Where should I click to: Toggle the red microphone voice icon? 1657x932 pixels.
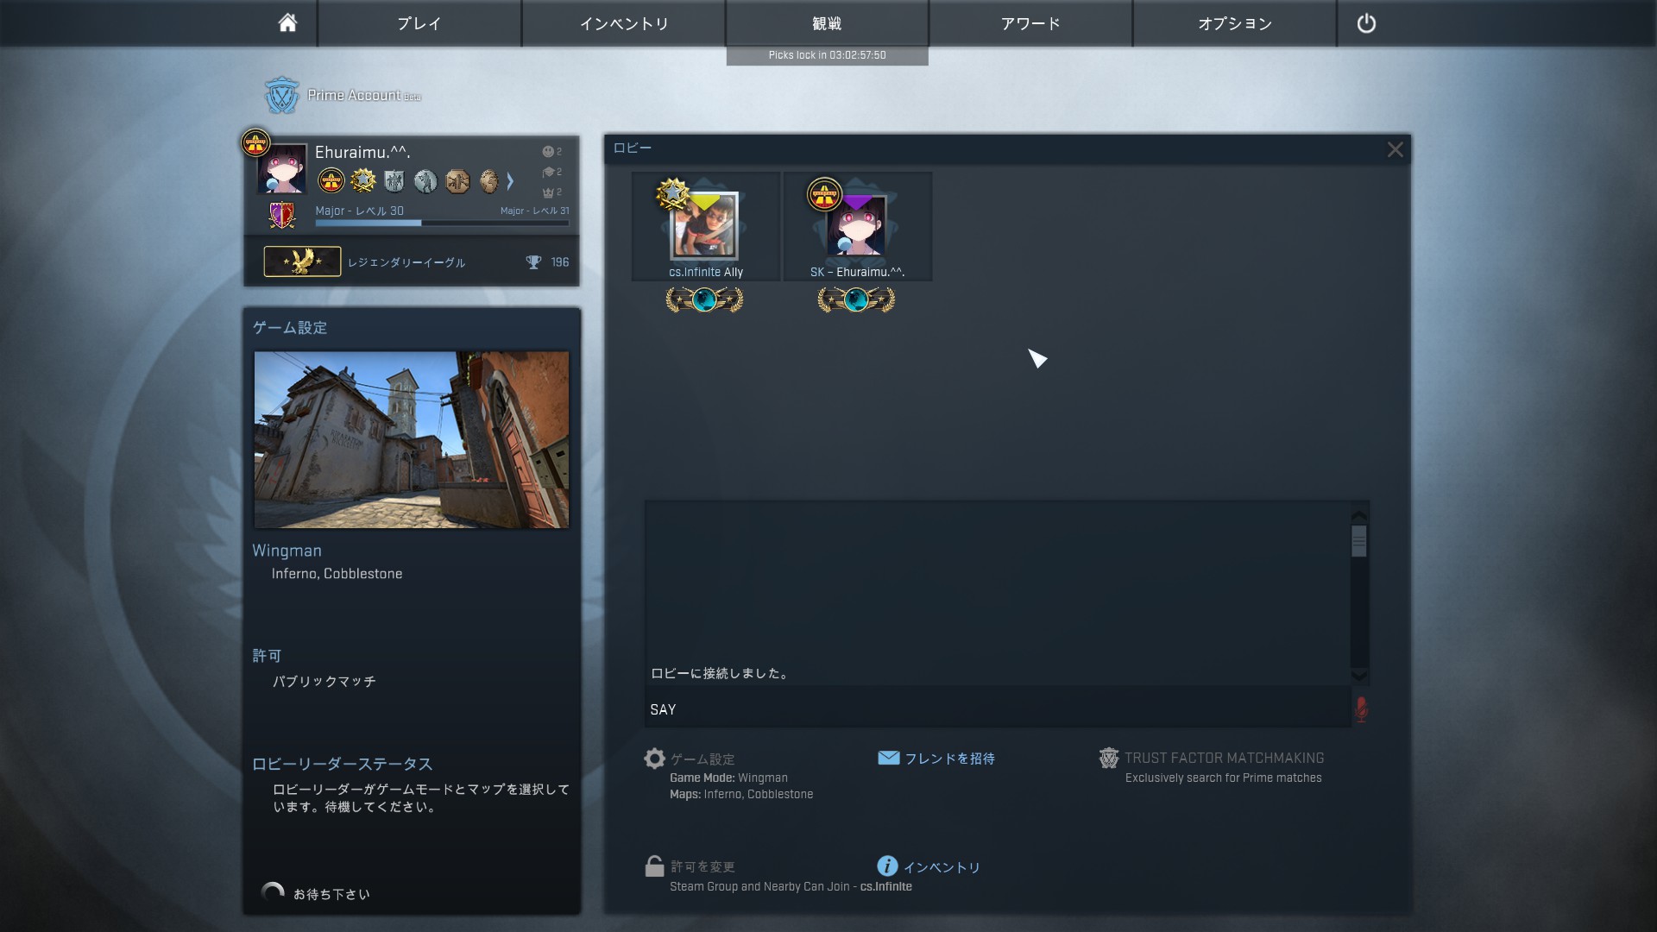tap(1361, 709)
